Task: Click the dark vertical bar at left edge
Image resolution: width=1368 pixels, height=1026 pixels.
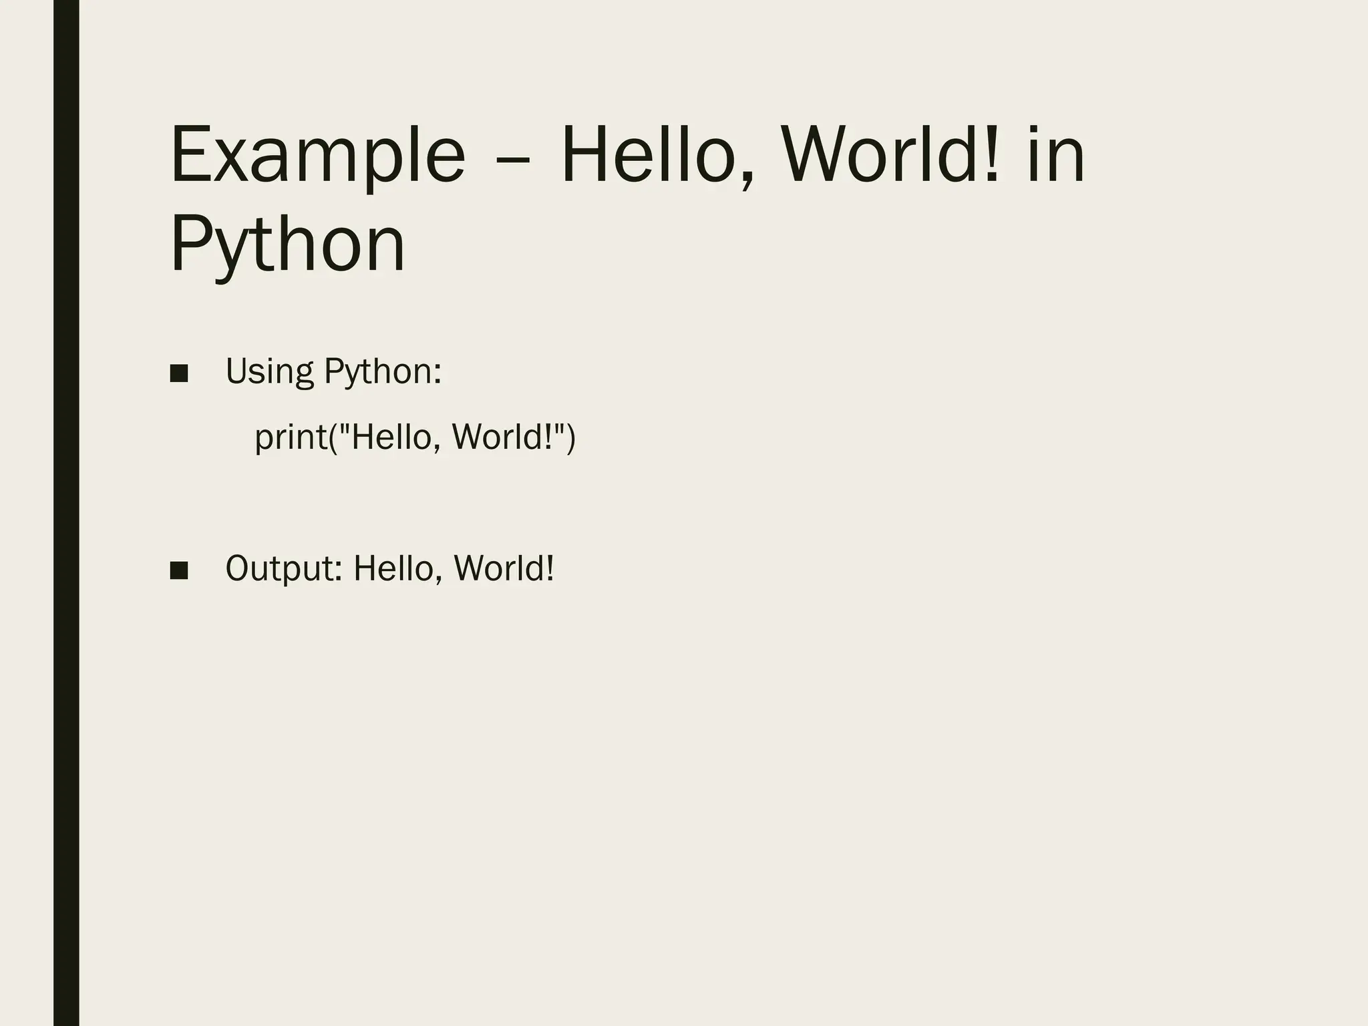Action: (x=66, y=513)
